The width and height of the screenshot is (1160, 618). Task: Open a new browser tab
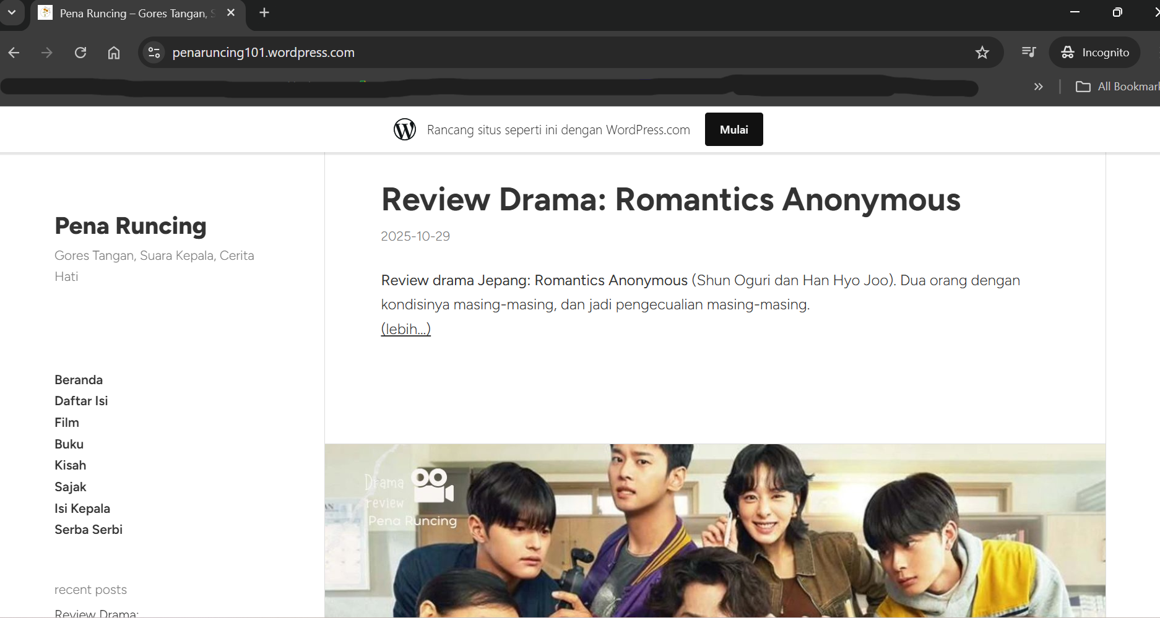264,13
